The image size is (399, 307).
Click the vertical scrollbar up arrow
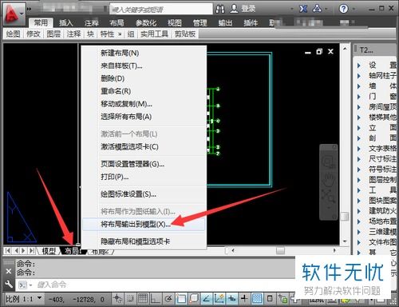(x=345, y=49)
